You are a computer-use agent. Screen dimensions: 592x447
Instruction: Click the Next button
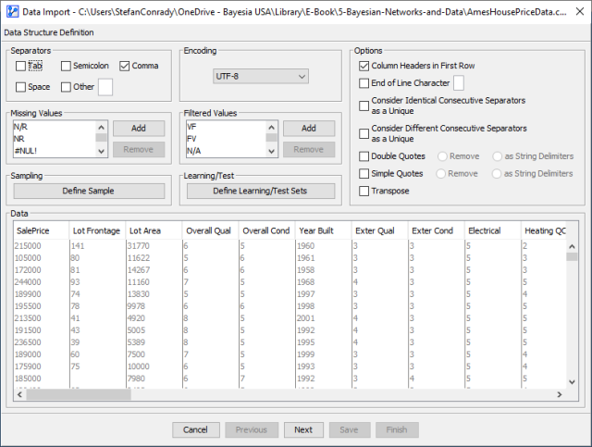[x=303, y=430]
